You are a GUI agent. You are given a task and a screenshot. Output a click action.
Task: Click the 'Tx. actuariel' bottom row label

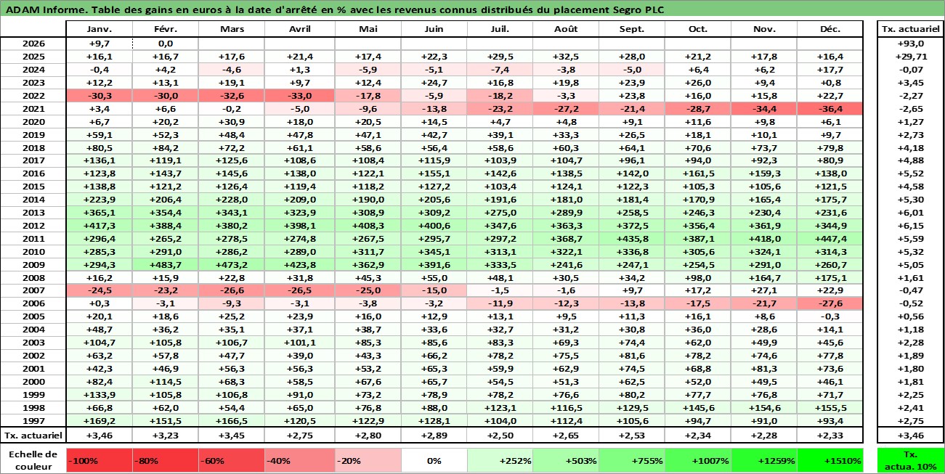(x=33, y=436)
